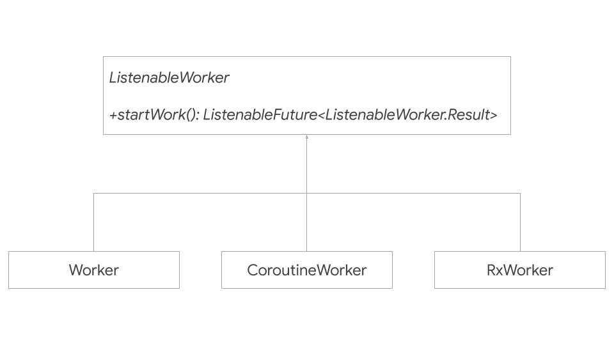Click the top-right corner of the connector line
Image resolution: width=614 pixels, height=345 pixels.
[x=520, y=193]
